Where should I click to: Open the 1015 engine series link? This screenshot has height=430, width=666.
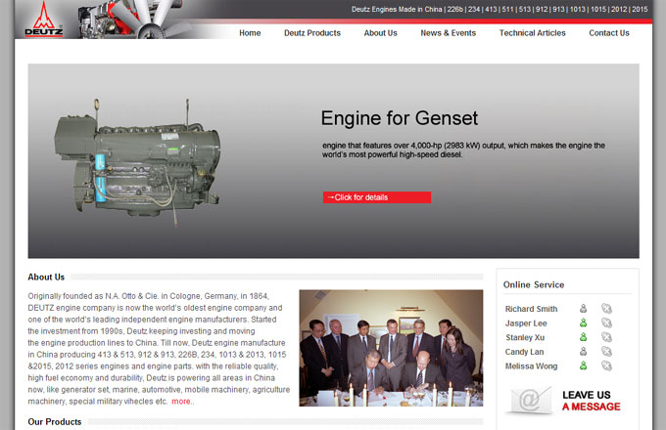(x=598, y=10)
